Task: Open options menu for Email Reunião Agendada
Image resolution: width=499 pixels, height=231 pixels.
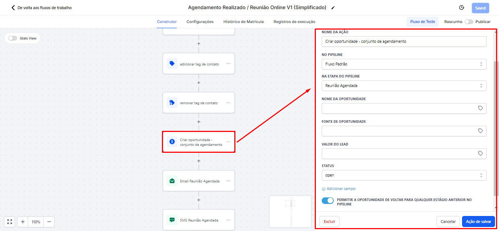Action: 228,181
